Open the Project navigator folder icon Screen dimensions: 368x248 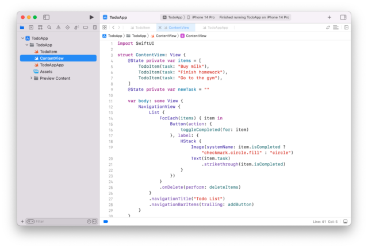pyautogui.click(x=22, y=28)
